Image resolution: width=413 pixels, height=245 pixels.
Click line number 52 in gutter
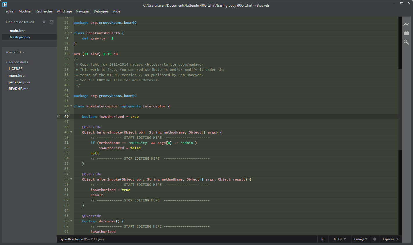(x=67, y=148)
